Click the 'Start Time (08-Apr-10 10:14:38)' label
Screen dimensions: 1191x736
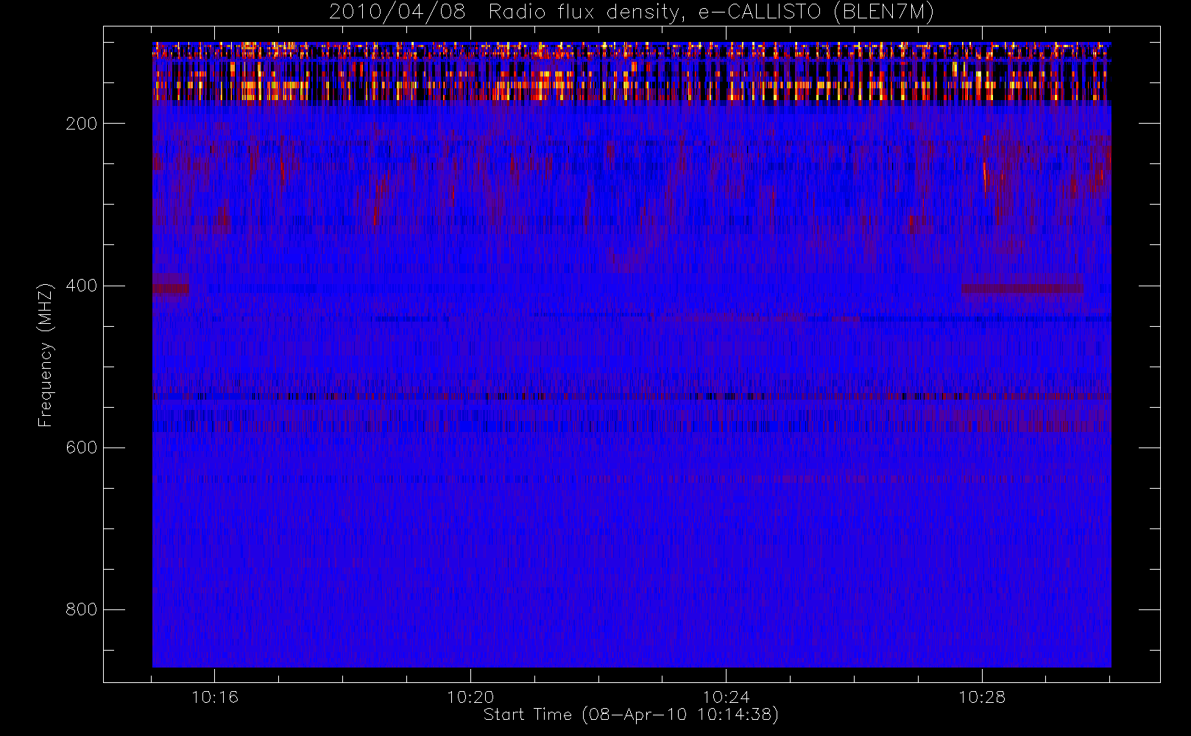point(631,715)
